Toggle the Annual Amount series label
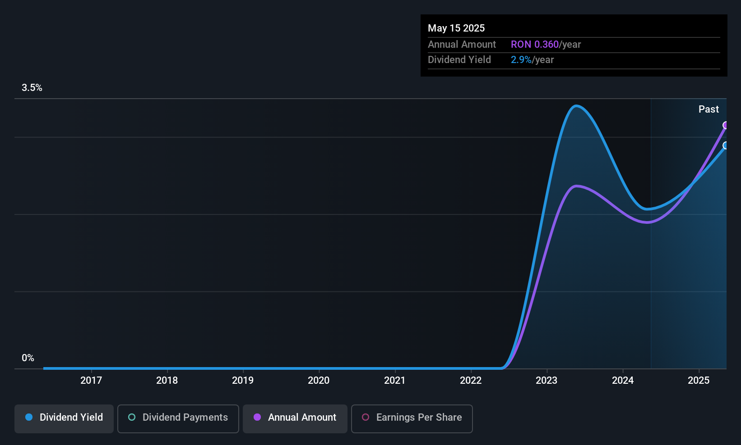The image size is (741, 445). coord(302,418)
